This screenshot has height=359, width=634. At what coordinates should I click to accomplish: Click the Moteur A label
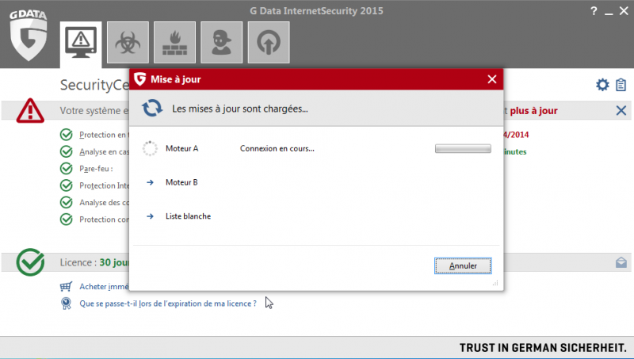click(x=182, y=148)
